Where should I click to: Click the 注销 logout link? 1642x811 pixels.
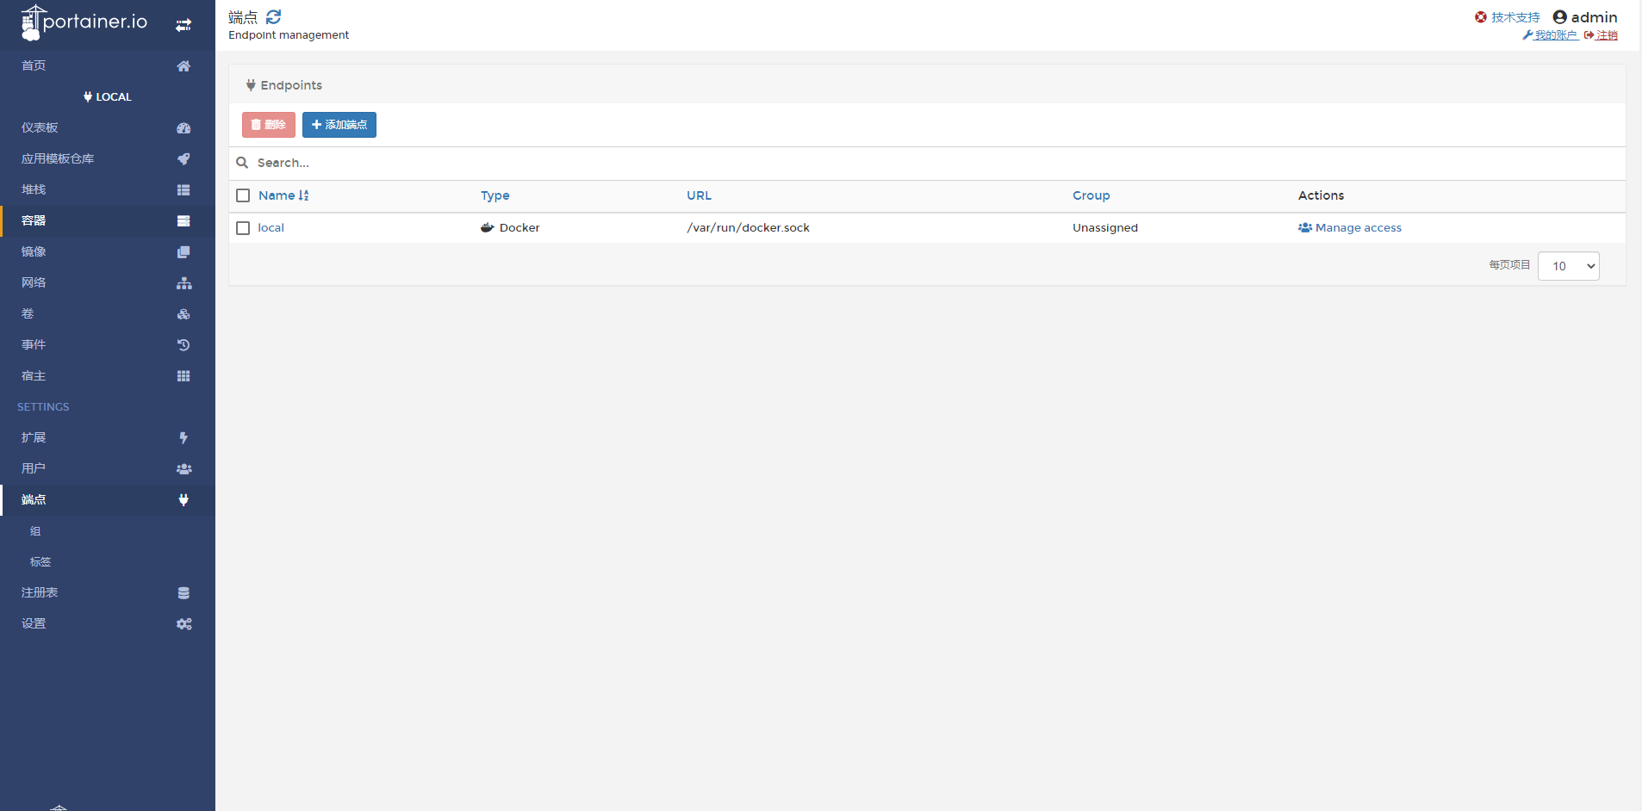(x=1601, y=35)
